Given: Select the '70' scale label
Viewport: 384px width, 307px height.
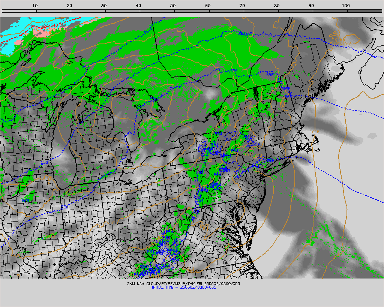Looking at the screenshot, I should click(x=242, y=5).
